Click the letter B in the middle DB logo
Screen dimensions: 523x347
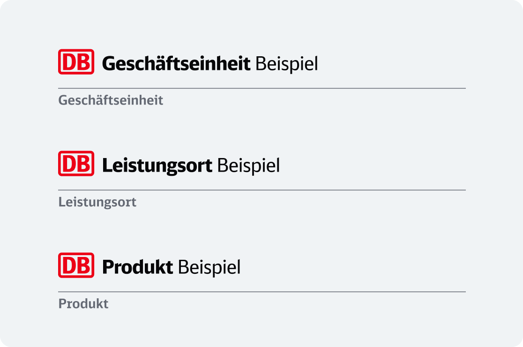[x=84, y=164]
